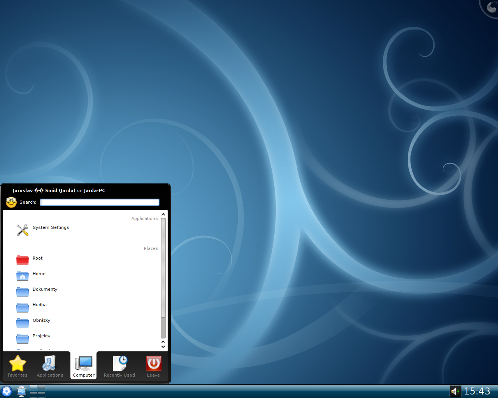Click the scroll down arrow at list bottom

163,347
